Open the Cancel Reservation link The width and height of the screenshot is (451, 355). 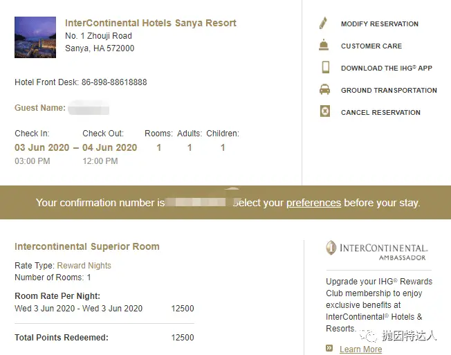coord(380,113)
